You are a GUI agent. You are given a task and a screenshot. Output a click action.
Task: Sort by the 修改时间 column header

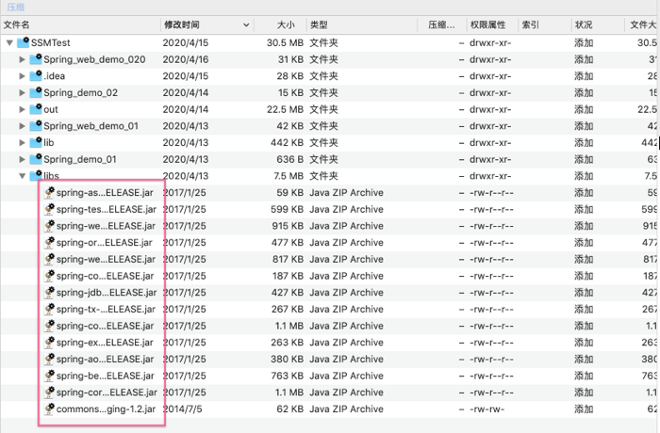pos(207,24)
